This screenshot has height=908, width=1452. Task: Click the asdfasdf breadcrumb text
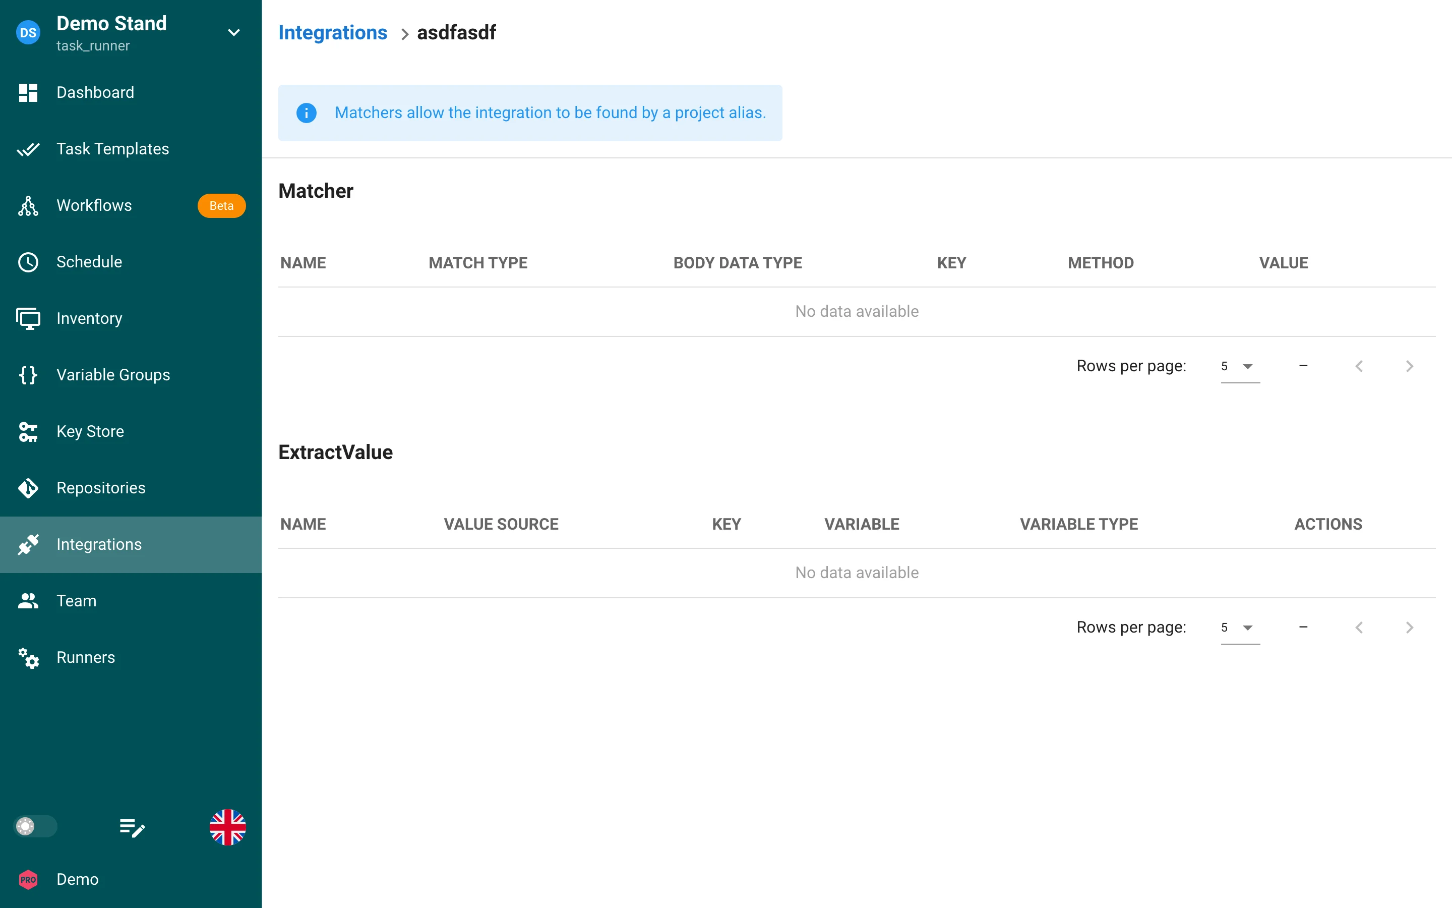coord(457,32)
